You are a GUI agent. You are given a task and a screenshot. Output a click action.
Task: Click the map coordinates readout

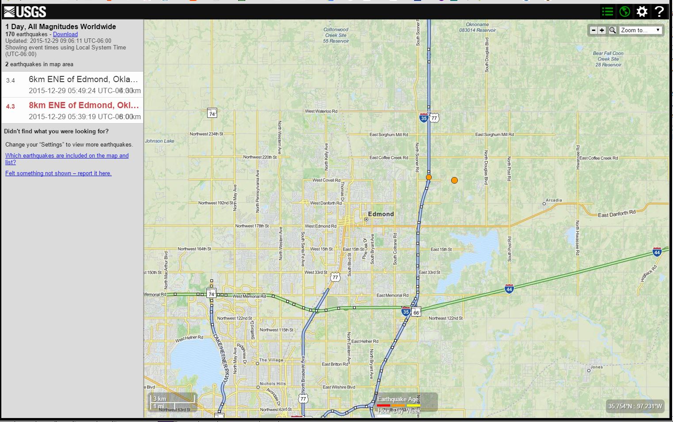pyautogui.click(x=635, y=406)
